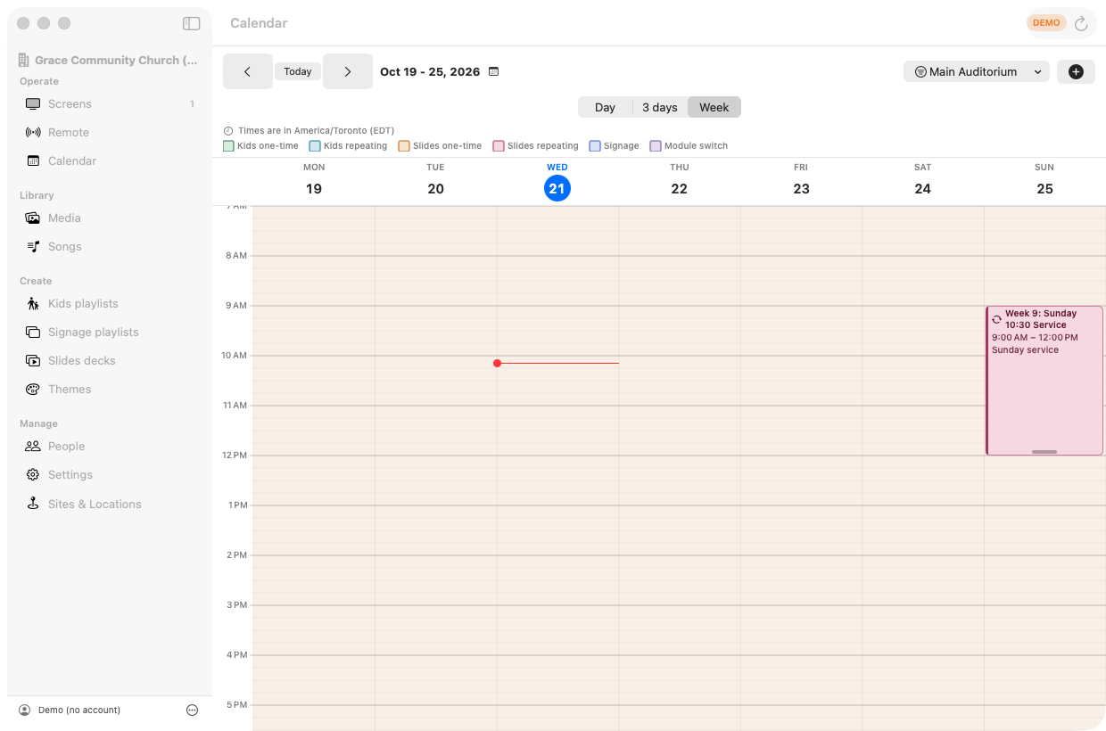Open the Remote sidebar item

coord(110,132)
